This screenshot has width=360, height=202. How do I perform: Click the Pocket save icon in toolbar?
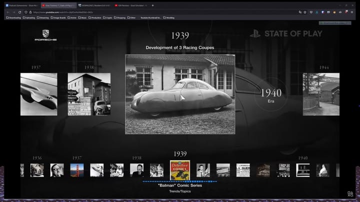pos(311,12)
